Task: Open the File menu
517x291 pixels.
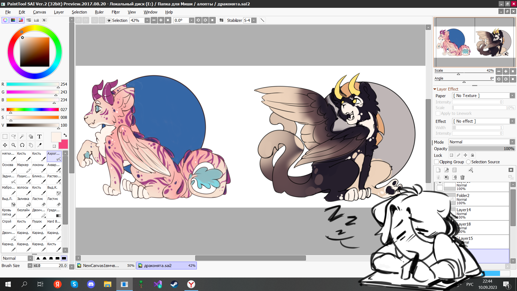Action: pos(8,12)
